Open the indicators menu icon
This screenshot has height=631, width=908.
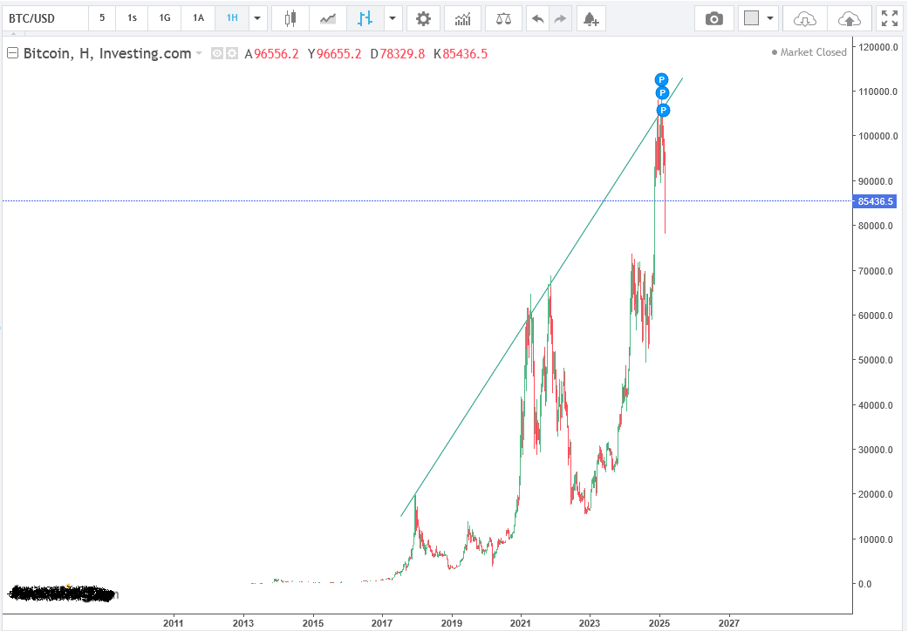pos(462,18)
